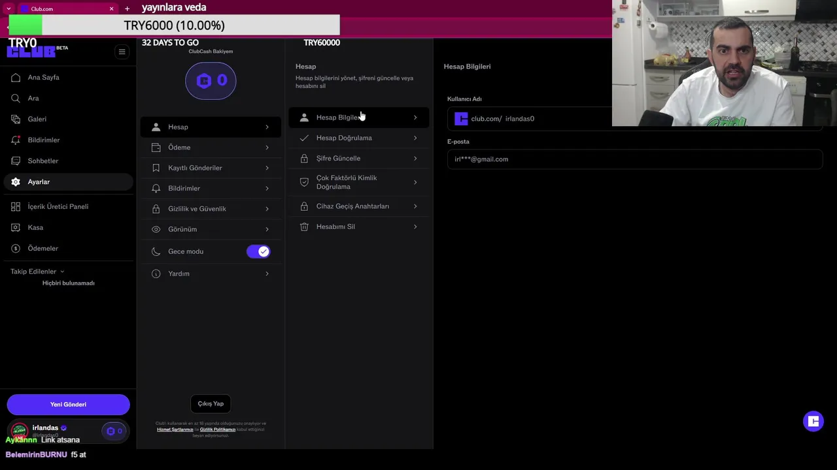Expand the Hesap settings chevron
This screenshot has height=470, width=837.
tap(267, 127)
